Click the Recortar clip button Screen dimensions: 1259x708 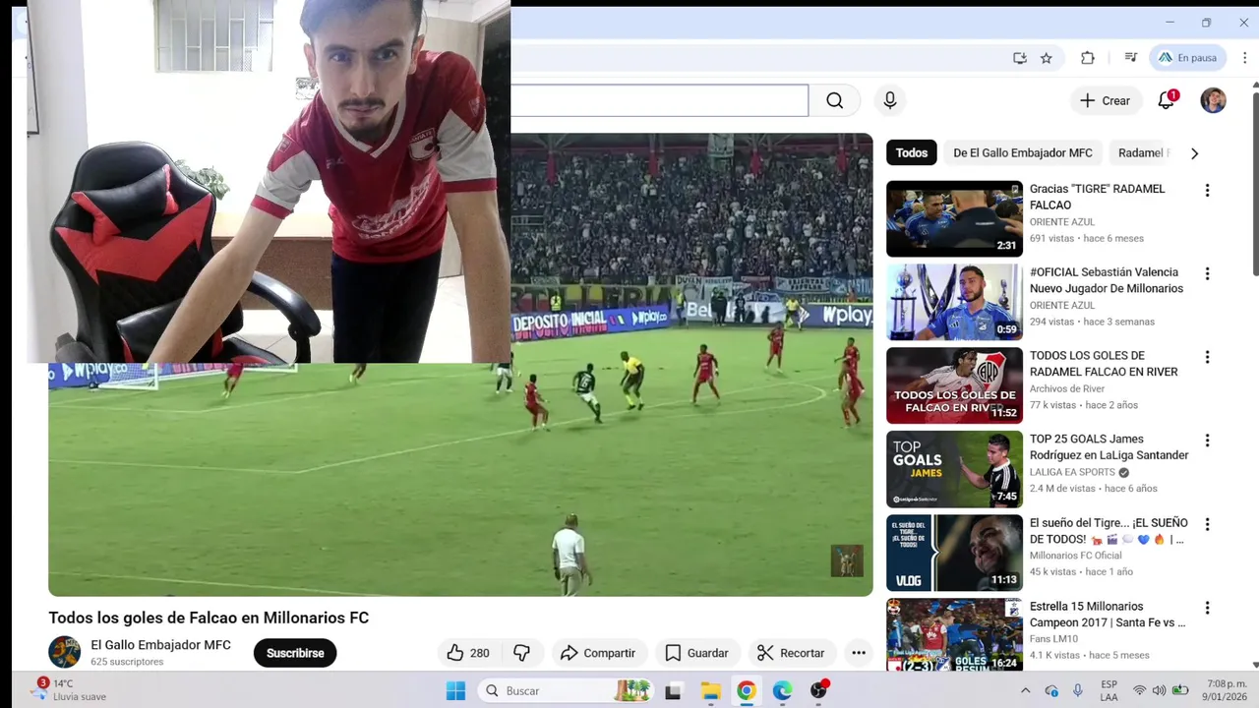pos(791,653)
